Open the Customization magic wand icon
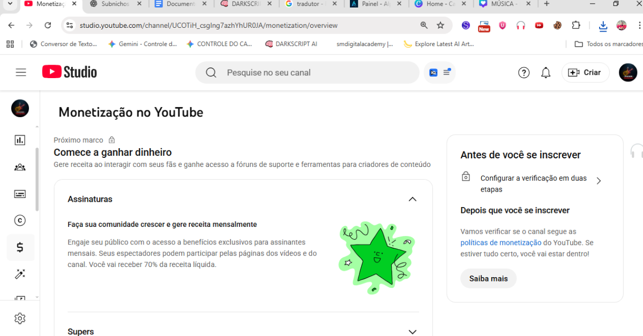Viewport: 643px width, 336px height. click(x=20, y=274)
